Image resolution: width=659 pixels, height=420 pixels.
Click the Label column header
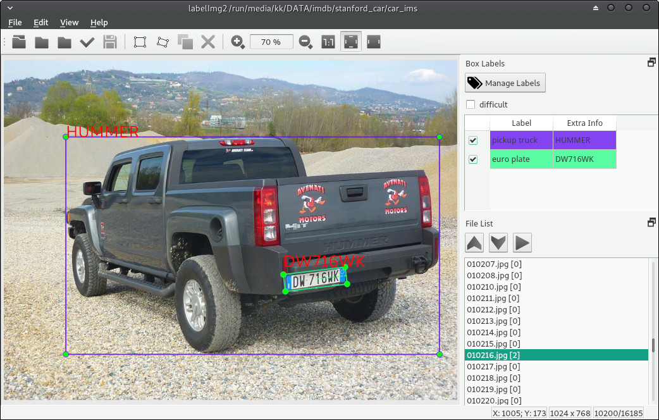(x=521, y=123)
